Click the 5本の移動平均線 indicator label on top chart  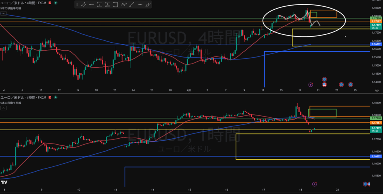(x=10, y=8)
